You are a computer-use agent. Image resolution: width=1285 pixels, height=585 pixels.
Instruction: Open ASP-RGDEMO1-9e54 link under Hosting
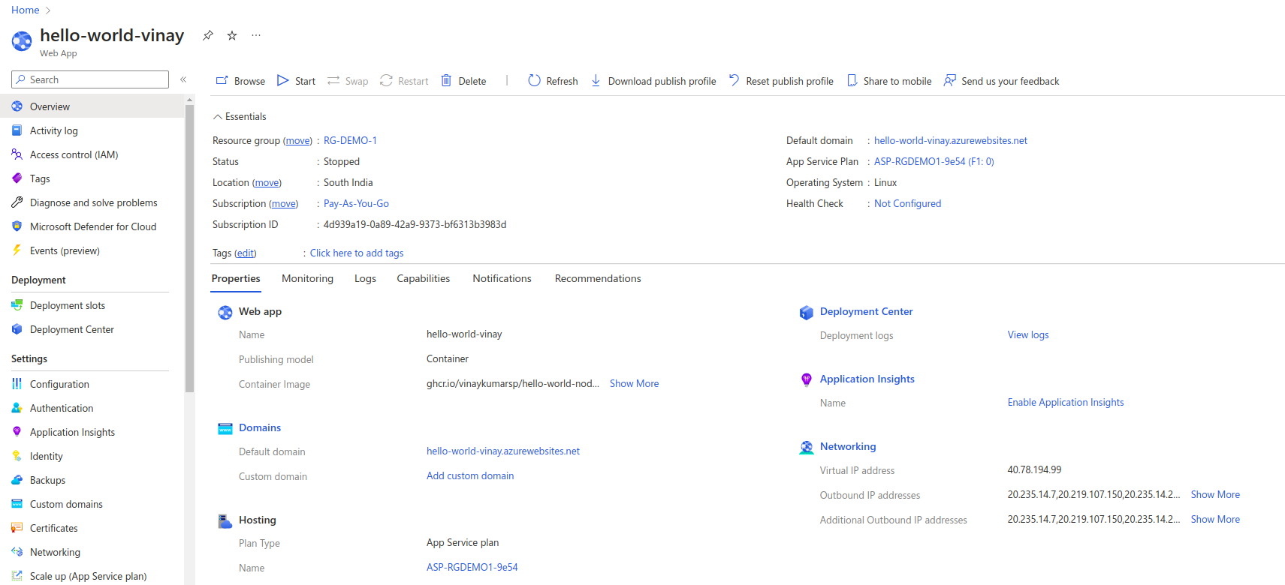[x=472, y=567]
